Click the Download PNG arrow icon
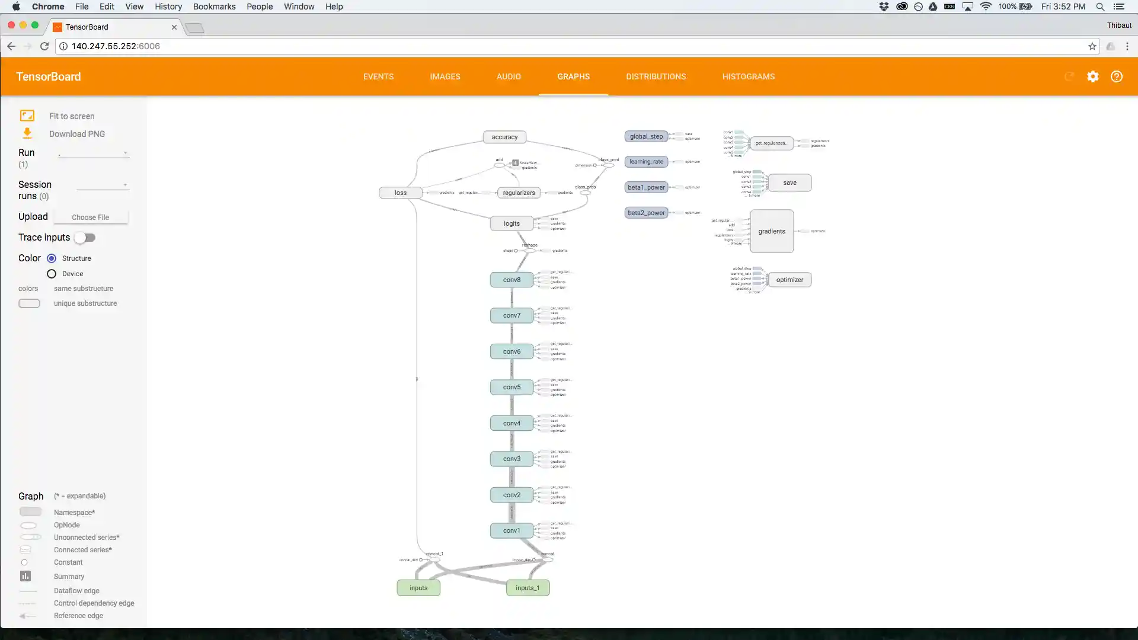Viewport: 1138px width, 640px height. (27, 133)
